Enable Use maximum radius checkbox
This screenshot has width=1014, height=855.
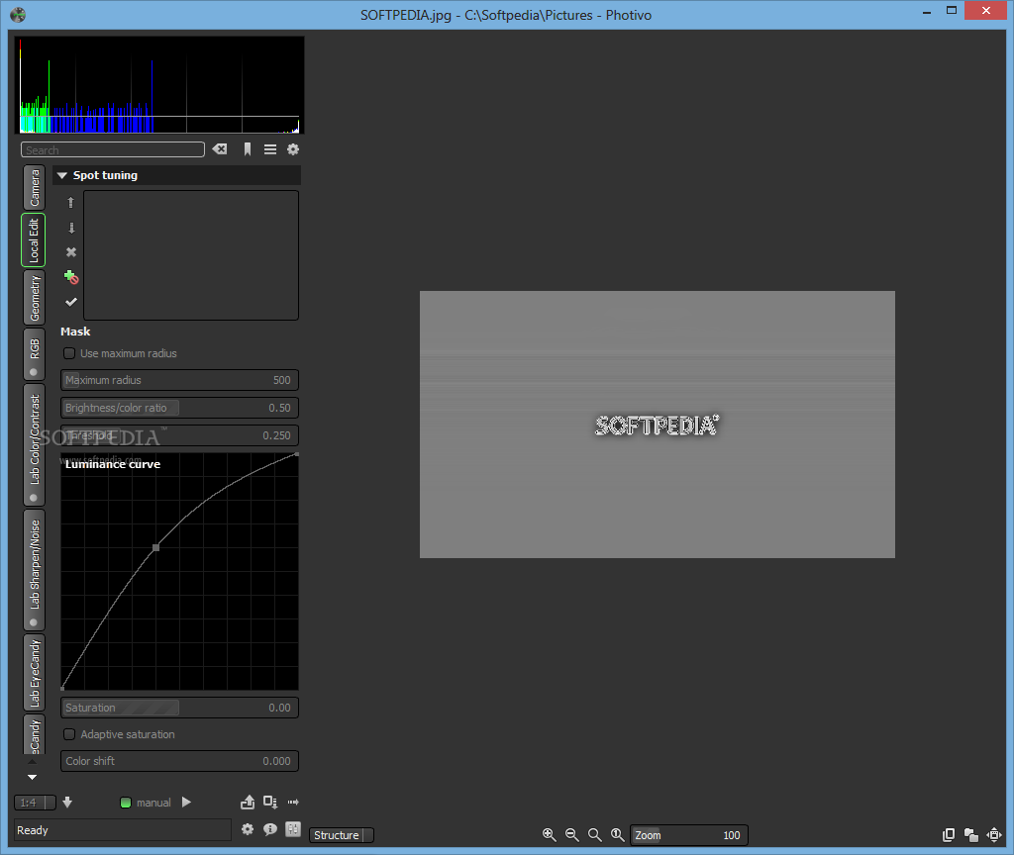coord(69,353)
